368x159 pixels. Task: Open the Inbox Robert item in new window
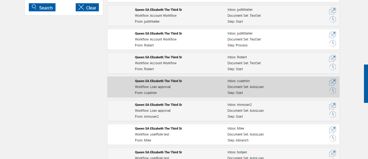coord(332,59)
